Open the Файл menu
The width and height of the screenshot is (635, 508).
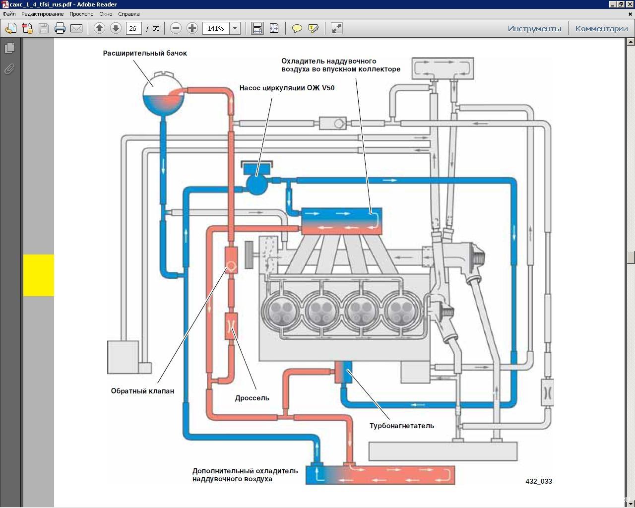9,14
